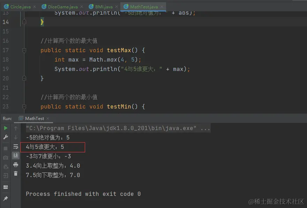307x208 pixels.
Task: Collapse testMin() using its fold marker
Action: pos(24,107)
